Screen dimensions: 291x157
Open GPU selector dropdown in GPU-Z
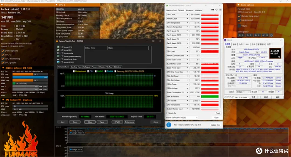[x=181, y=118]
